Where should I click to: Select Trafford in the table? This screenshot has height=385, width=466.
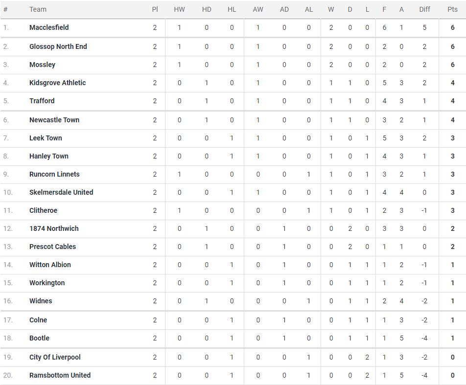pyautogui.click(x=42, y=101)
